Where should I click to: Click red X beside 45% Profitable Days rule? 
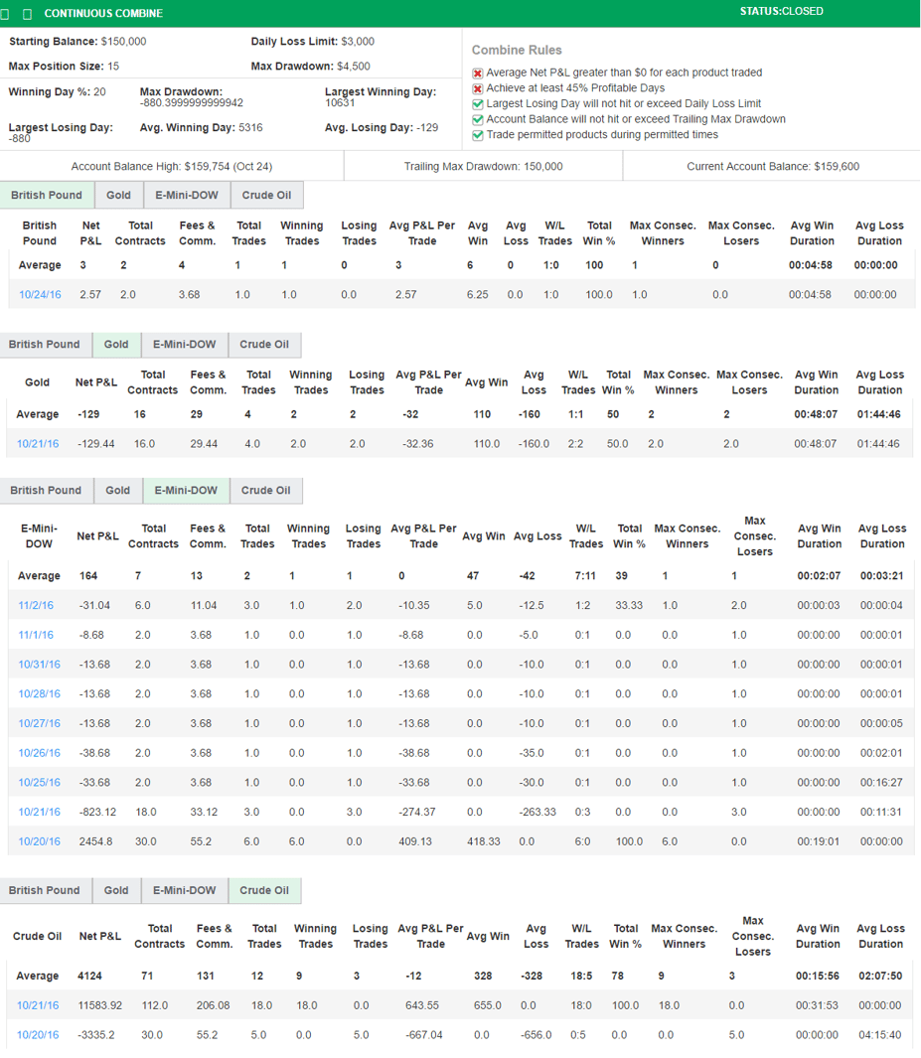coord(478,88)
